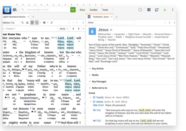Go forward in Factbook panel history

pyautogui.click(x=170, y=22)
